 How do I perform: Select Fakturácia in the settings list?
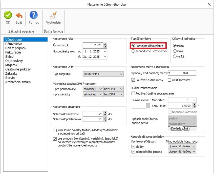pos(13,52)
